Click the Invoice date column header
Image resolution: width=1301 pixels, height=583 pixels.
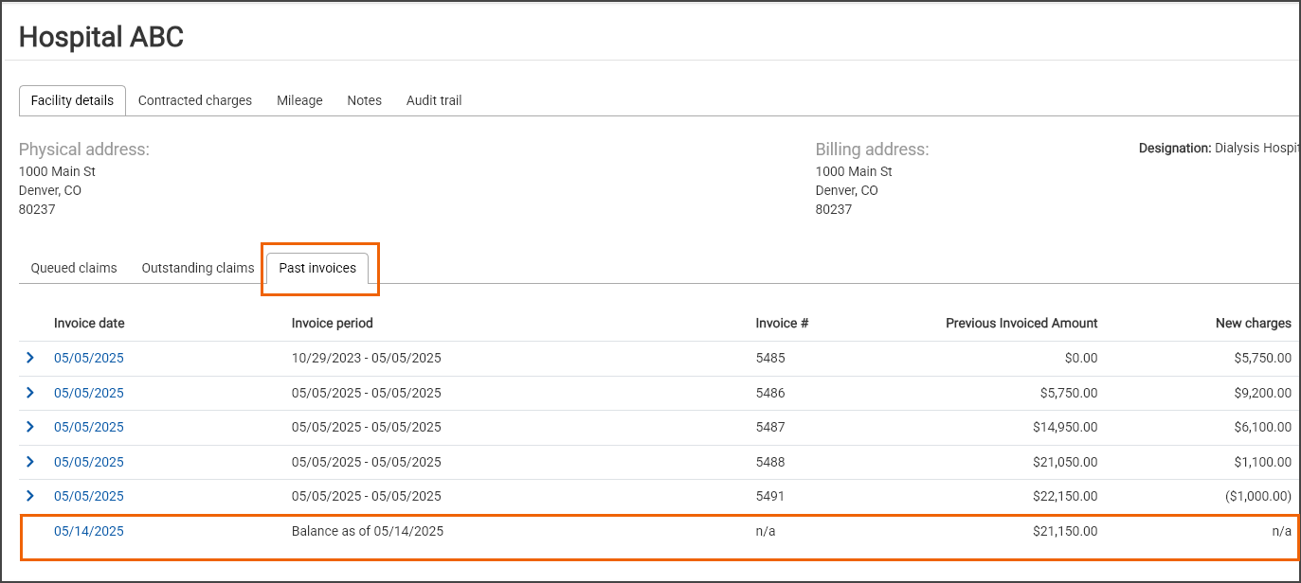89,323
